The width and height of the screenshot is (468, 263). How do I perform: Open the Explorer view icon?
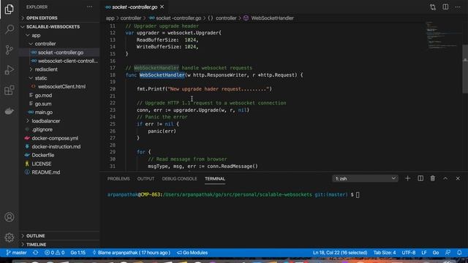(10, 9)
